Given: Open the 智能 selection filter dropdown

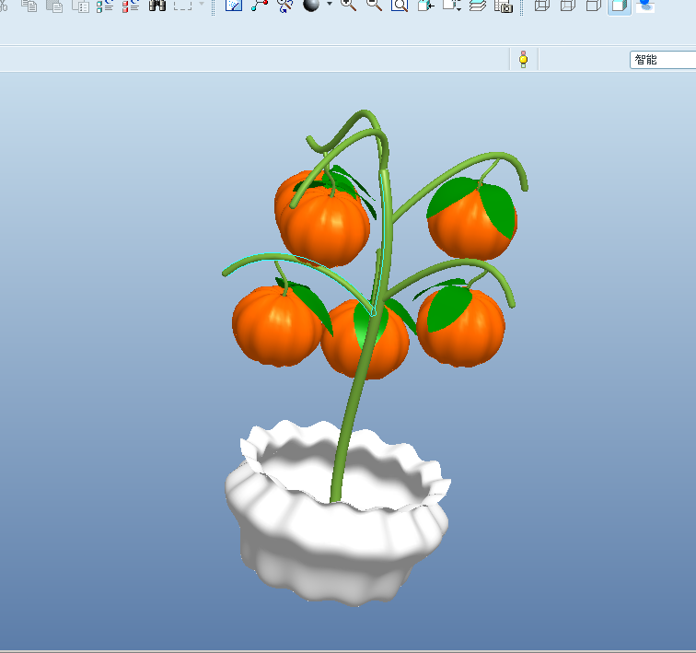Looking at the screenshot, I should pyautogui.click(x=663, y=60).
